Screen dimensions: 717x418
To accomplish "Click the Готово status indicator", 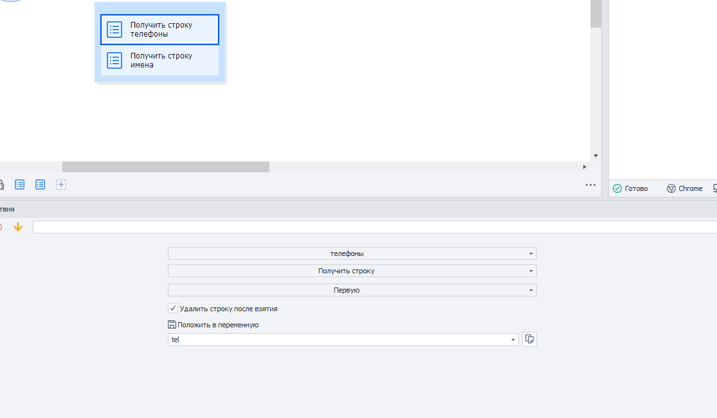I will pos(630,188).
